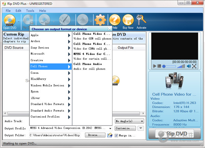Open the Tools menu

point(30,11)
